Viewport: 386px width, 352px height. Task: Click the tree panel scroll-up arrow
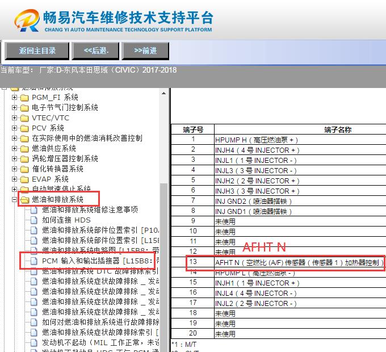click(x=163, y=93)
